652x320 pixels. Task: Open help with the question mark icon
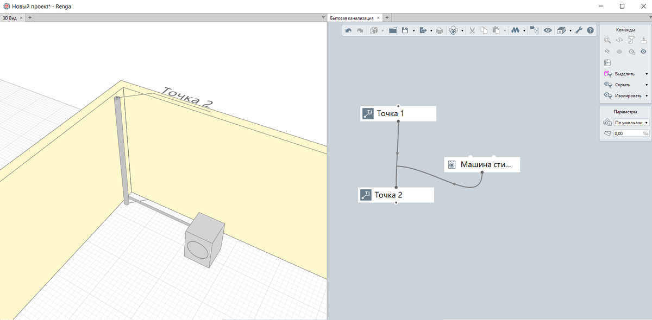(590, 30)
